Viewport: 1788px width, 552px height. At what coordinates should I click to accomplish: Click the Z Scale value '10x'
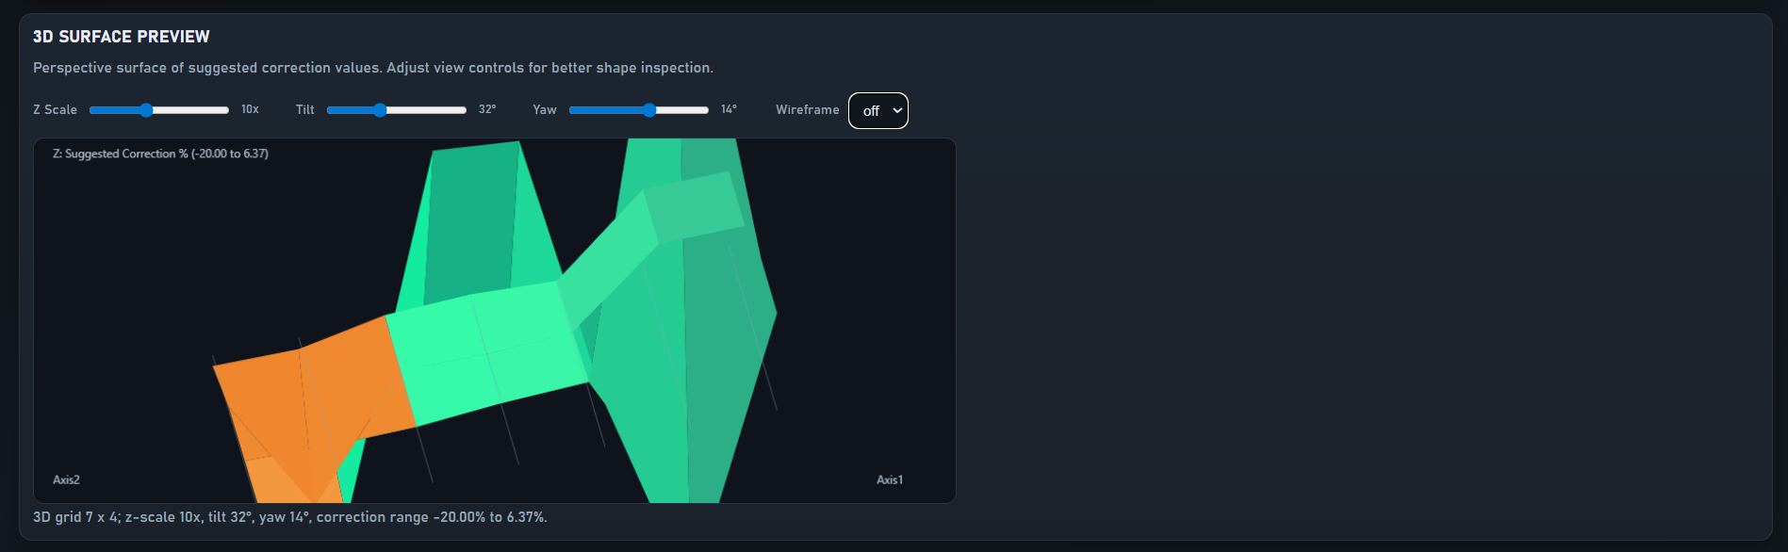pyautogui.click(x=250, y=109)
